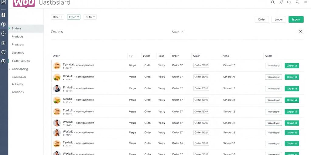Open Lessings in the sidebar
311x155 pixels.
point(18,53)
